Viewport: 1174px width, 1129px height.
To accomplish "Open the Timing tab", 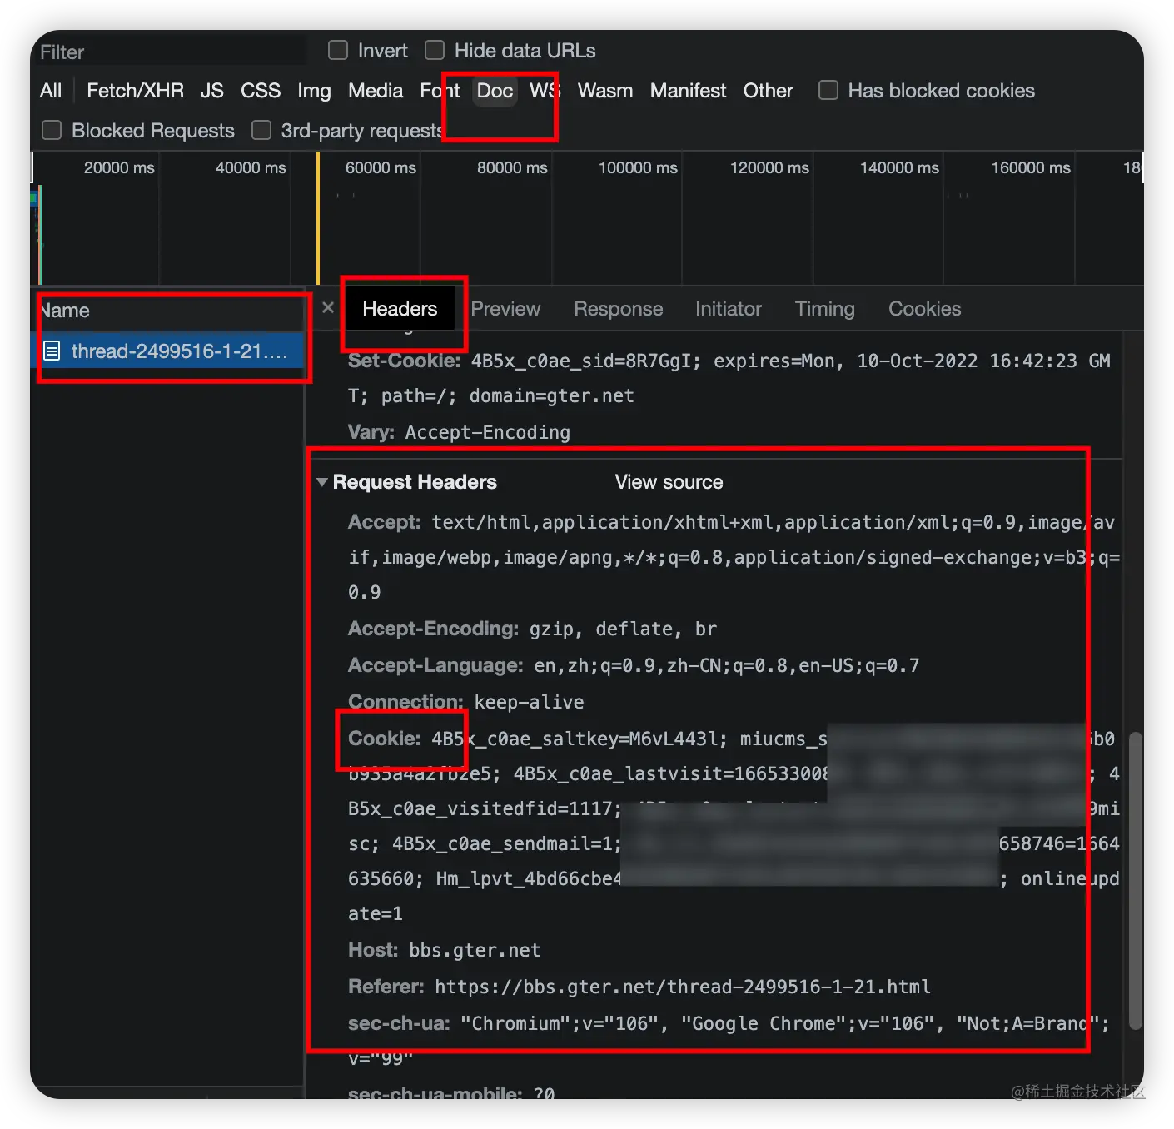I will (x=825, y=309).
